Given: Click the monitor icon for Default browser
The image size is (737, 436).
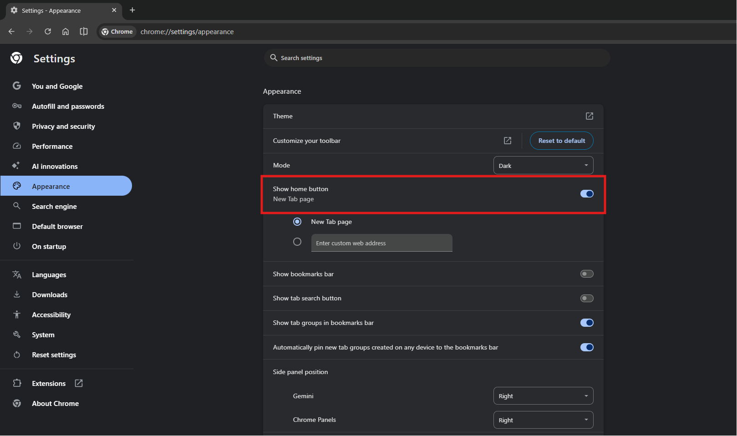Looking at the screenshot, I should coord(17,226).
